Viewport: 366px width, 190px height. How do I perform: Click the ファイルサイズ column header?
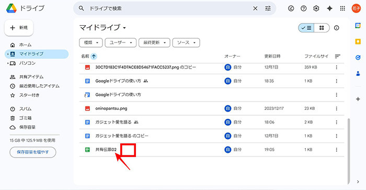(x=316, y=57)
